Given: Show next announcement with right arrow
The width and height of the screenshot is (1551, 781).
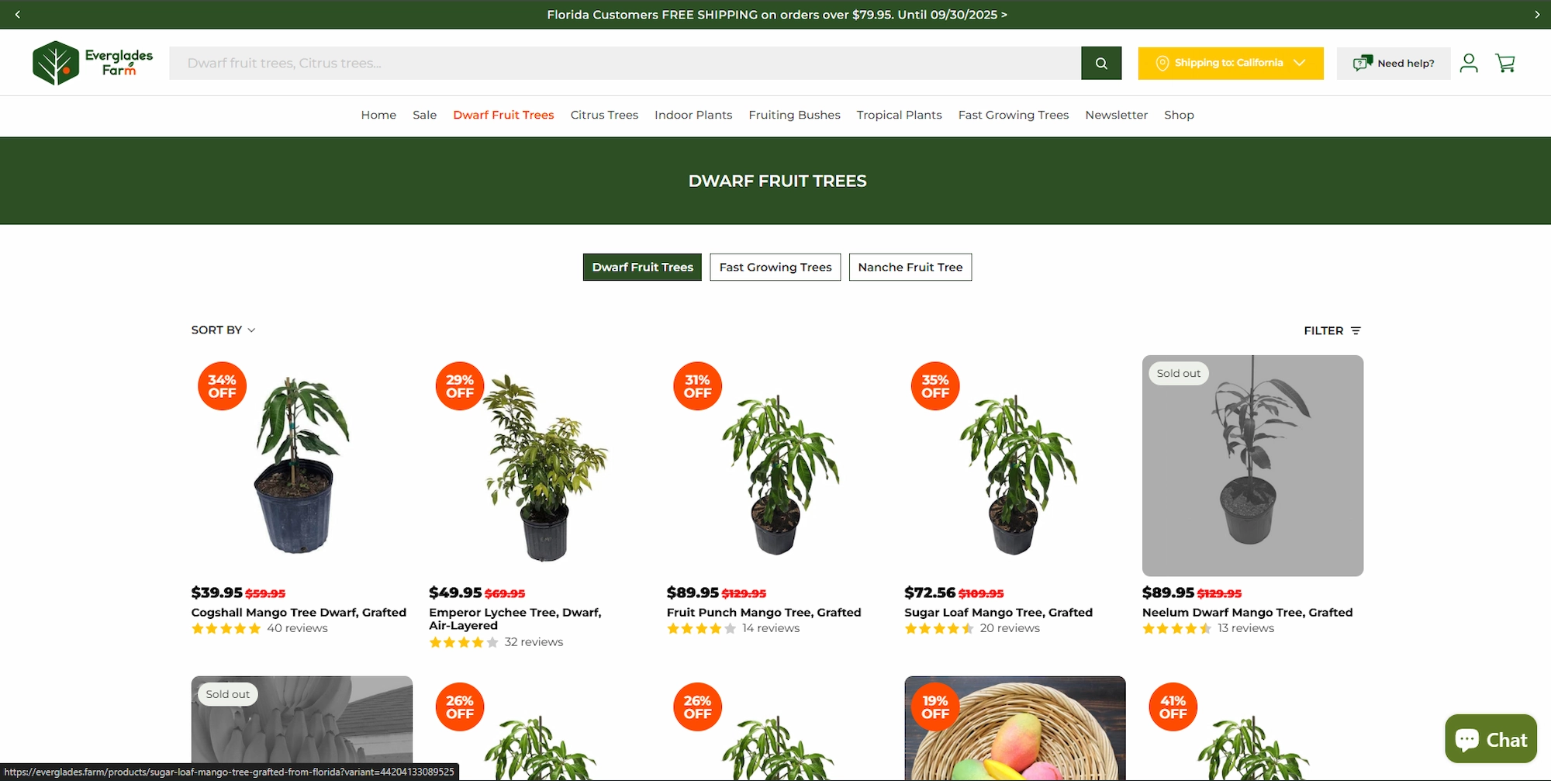Looking at the screenshot, I should (x=1537, y=15).
